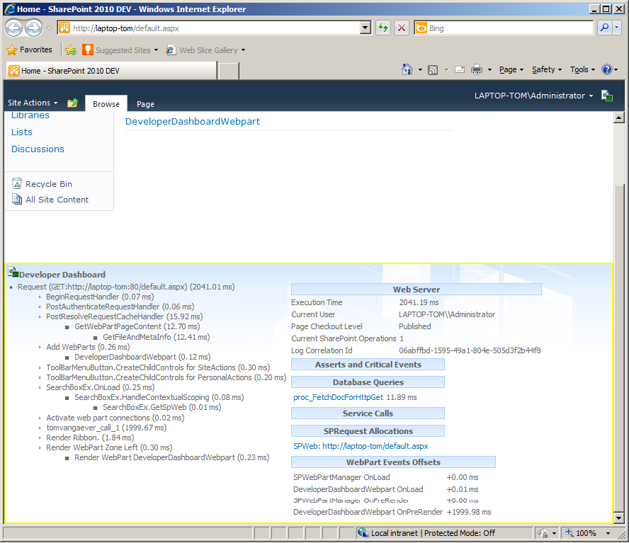This screenshot has height=543, width=629.
Task: Open the Site Actions menu
Action: point(33,103)
